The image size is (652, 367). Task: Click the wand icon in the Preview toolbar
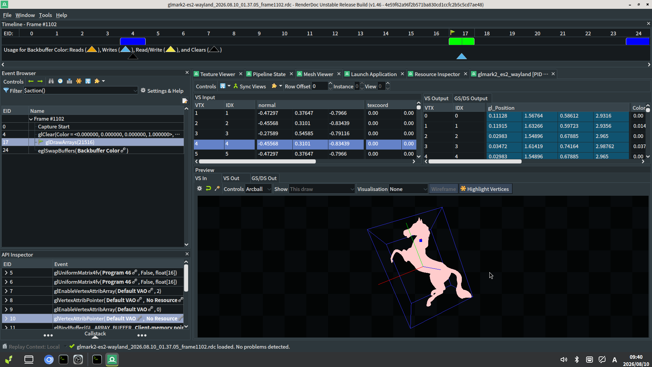217,189
